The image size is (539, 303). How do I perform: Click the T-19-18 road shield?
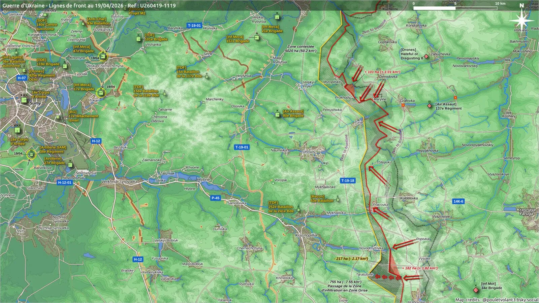click(348, 180)
